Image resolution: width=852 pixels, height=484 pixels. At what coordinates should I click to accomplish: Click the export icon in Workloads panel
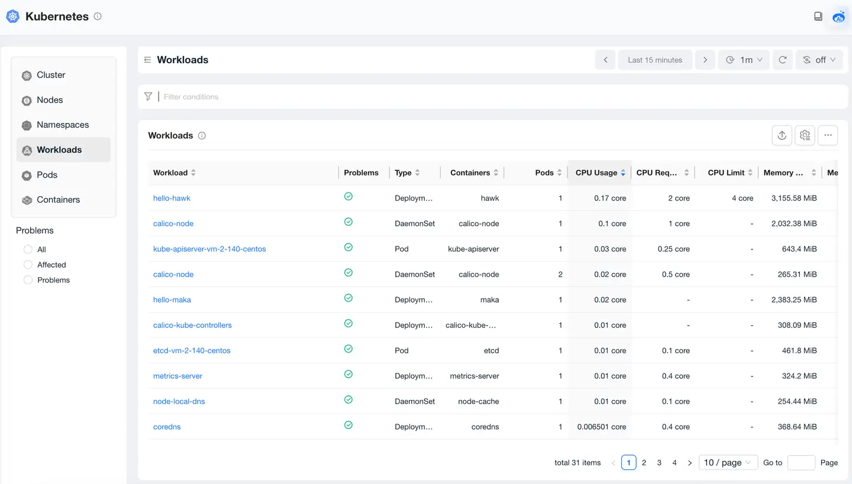782,135
